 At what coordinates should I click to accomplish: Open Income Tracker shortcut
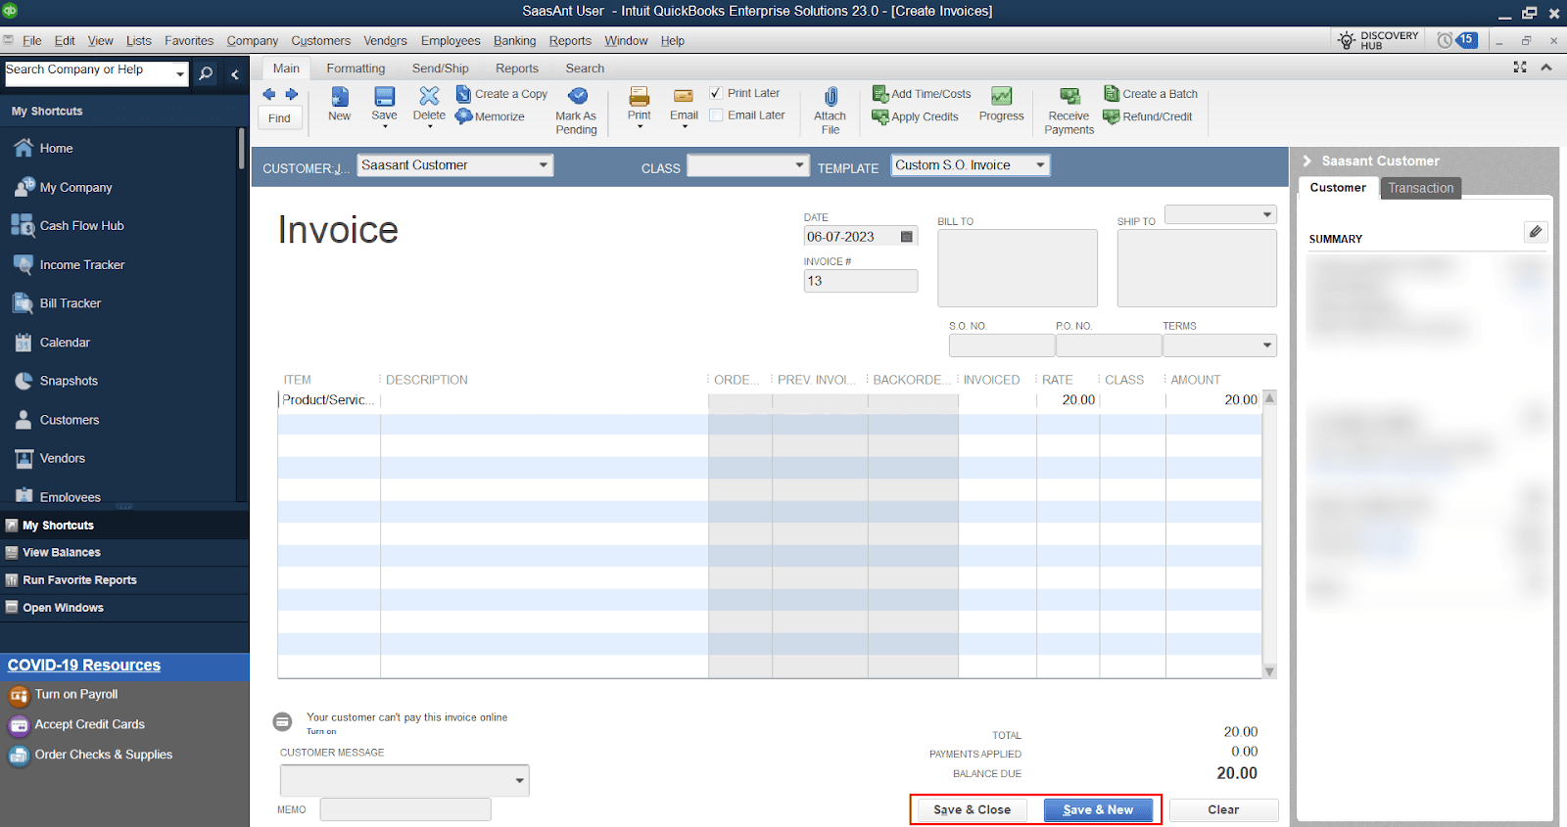click(69, 265)
